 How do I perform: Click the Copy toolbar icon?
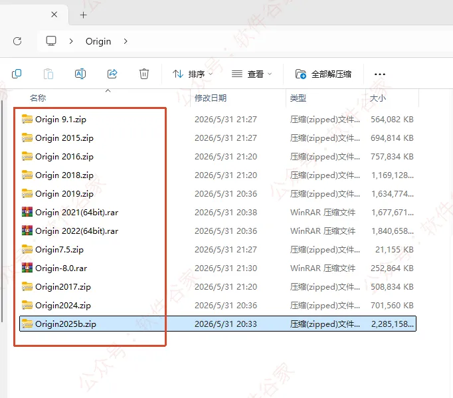(17, 74)
